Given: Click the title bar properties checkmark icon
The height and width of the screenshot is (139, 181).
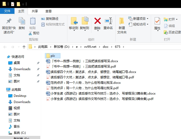Looking at the screenshot, I should coord(13,4).
